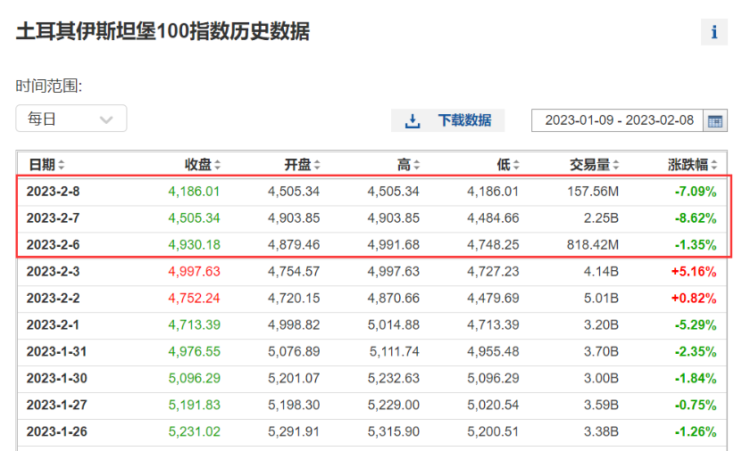Click high value 5,014.88

(x=393, y=325)
